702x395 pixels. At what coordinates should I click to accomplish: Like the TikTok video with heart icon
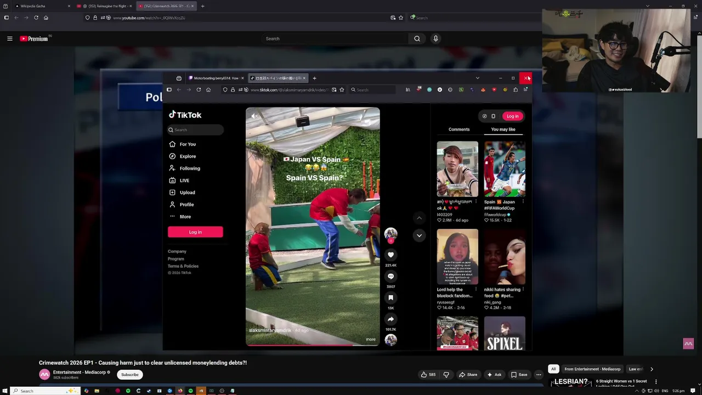[390, 255]
